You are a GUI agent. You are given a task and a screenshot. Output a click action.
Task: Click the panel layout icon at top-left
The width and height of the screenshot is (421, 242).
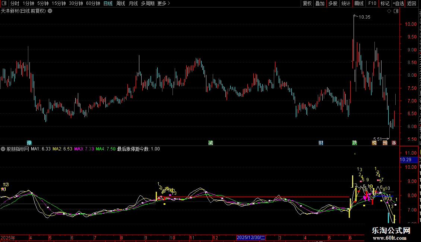coord(4,3)
